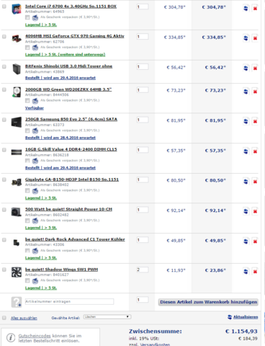Viewport: 265px width, 346px height.
Task: Tick gift-wrap checkbox for WD Green drive
Action: (x=27, y=100)
